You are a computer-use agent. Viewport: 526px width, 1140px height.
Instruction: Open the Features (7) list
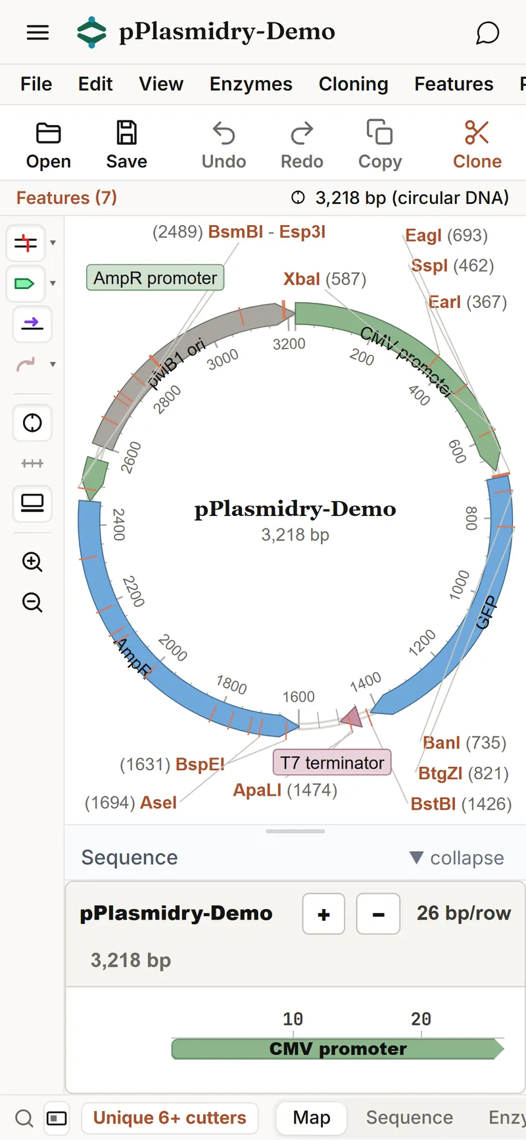(66, 198)
